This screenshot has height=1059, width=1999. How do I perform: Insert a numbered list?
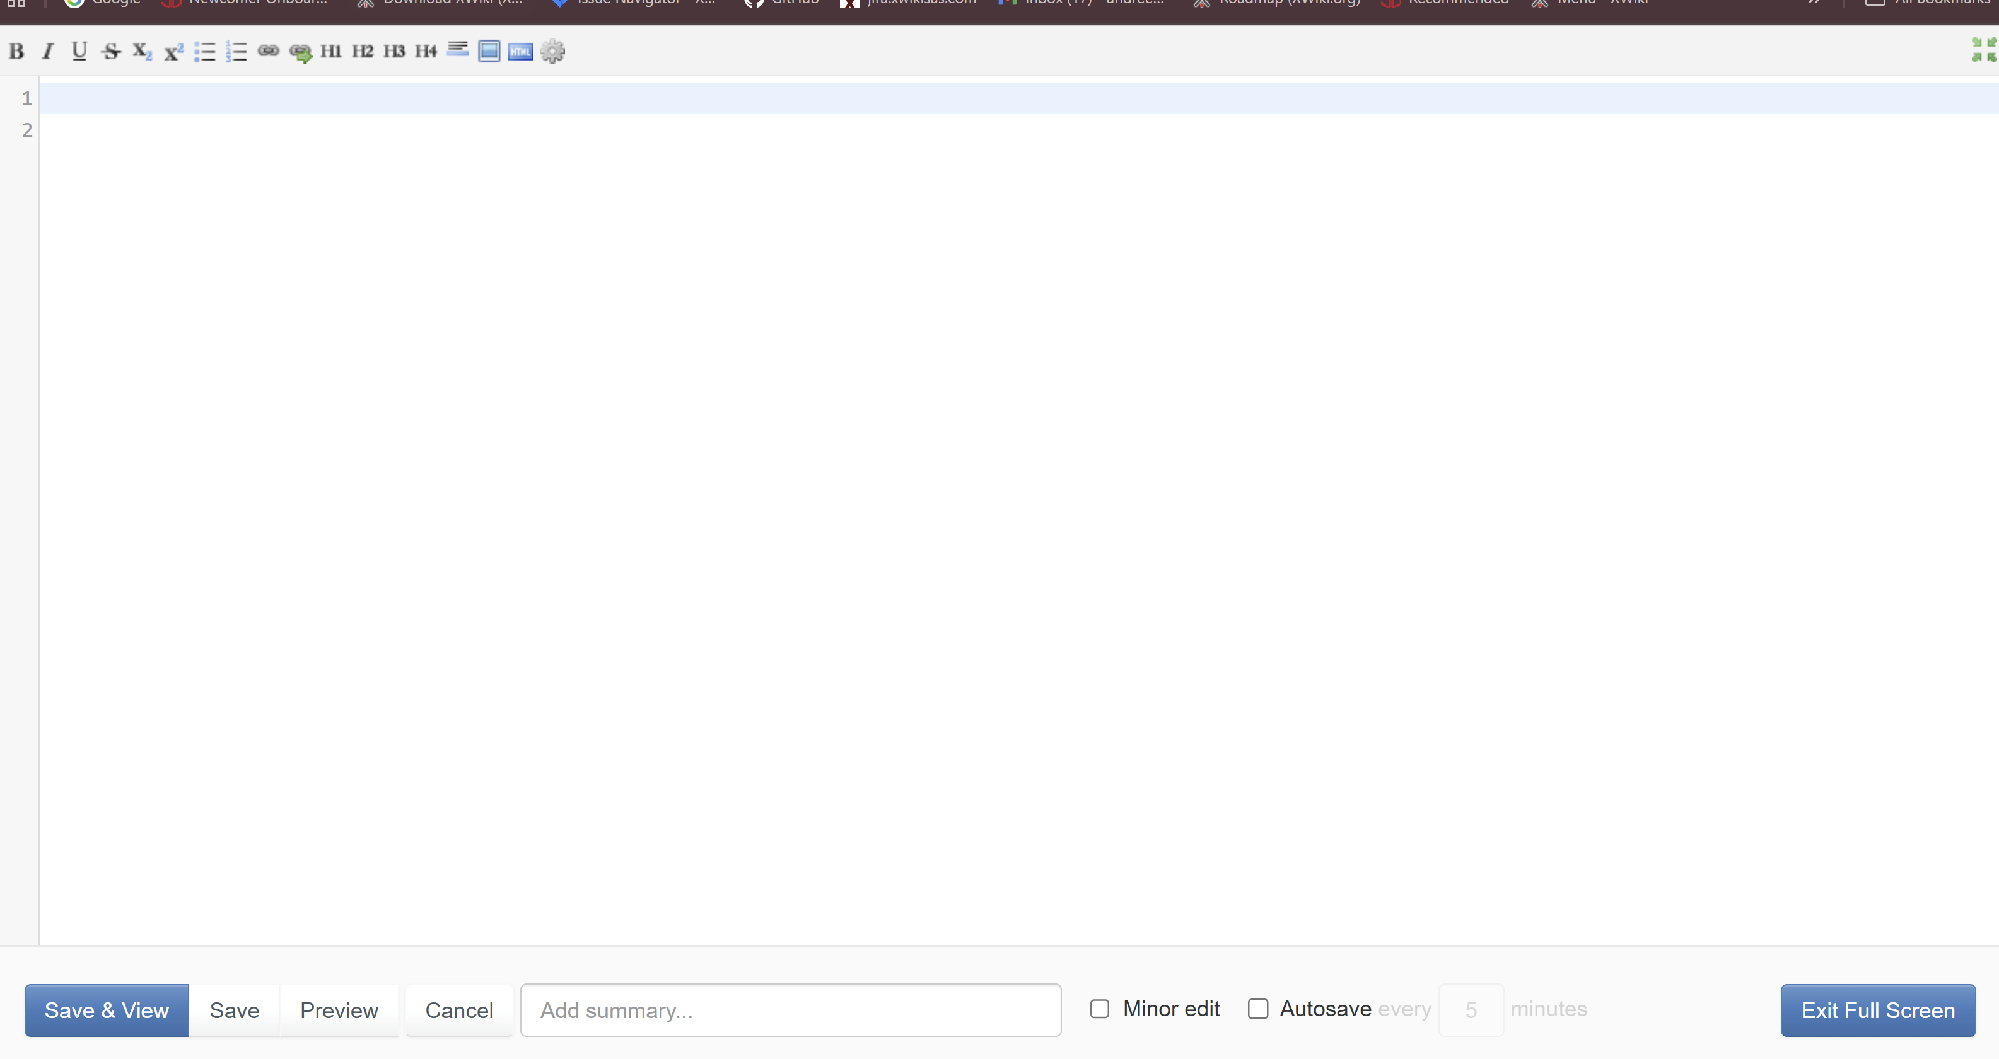[x=236, y=51]
